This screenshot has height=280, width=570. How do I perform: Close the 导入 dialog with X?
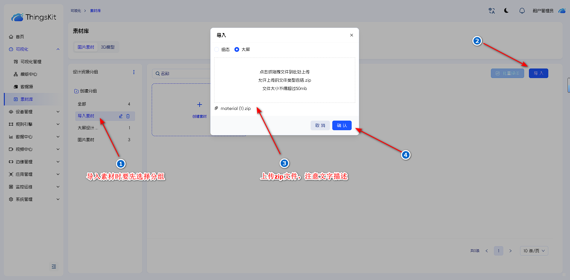tap(351, 35)
